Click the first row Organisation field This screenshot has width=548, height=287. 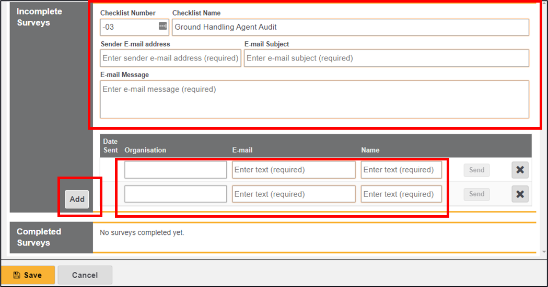pyautogui.click(x=176, y=170)
